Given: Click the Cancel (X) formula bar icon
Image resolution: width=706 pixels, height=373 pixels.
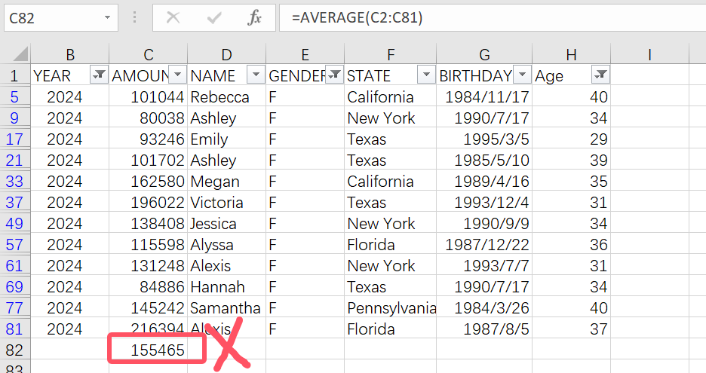Looking at the screenshot, I should 173,17.
